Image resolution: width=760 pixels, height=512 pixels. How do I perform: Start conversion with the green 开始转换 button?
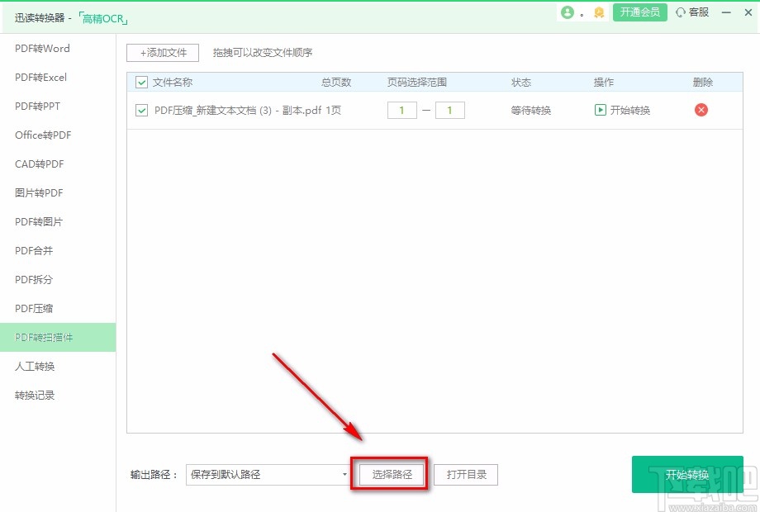click(686, 474)
